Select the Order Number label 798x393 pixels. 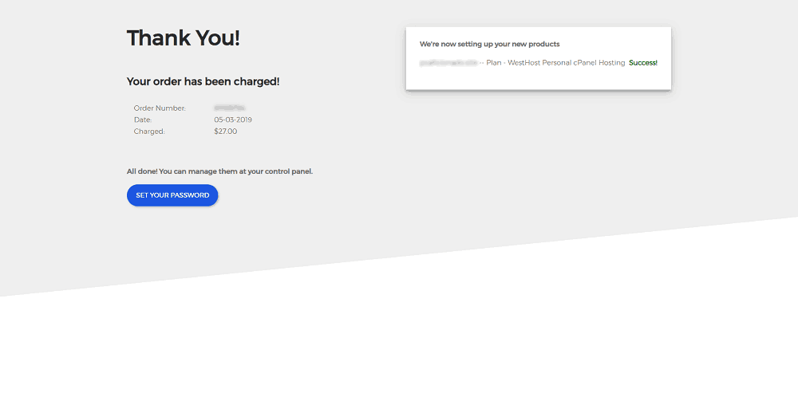tap(160, 108)
